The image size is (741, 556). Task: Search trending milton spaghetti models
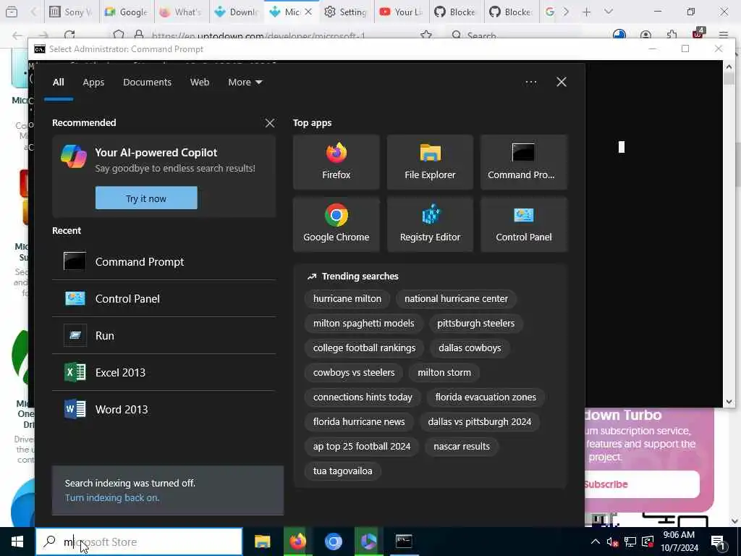363,323
